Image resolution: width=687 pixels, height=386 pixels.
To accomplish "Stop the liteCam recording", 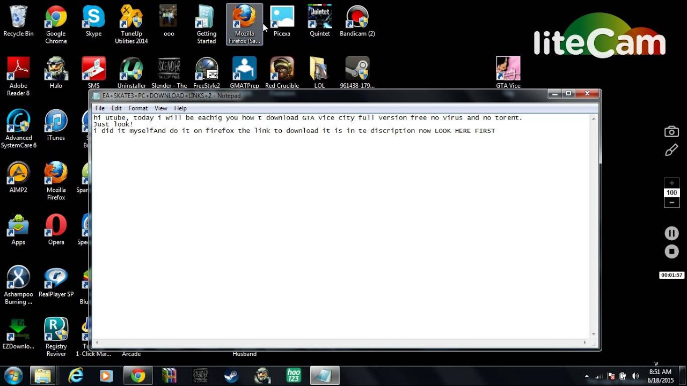I will click(671, 251).
